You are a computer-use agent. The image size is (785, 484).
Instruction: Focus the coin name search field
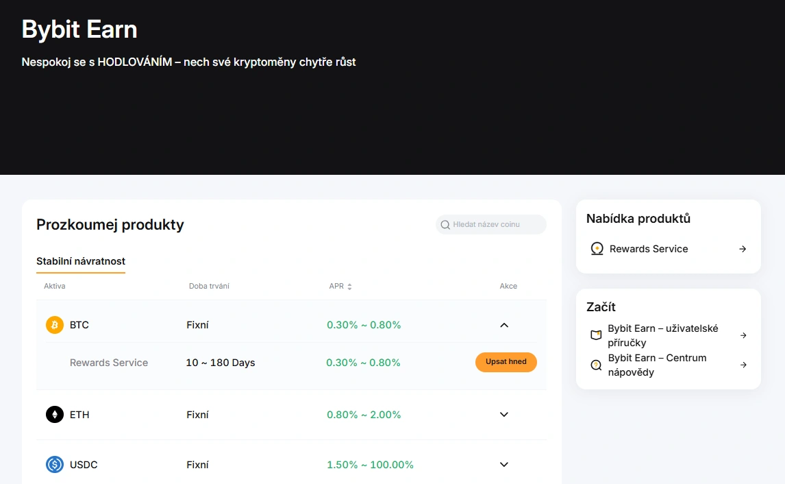click(495, 225)
